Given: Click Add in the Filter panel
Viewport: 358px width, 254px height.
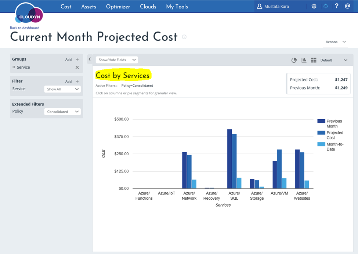Looking at the screenshot, I should (x=68, y=81).
